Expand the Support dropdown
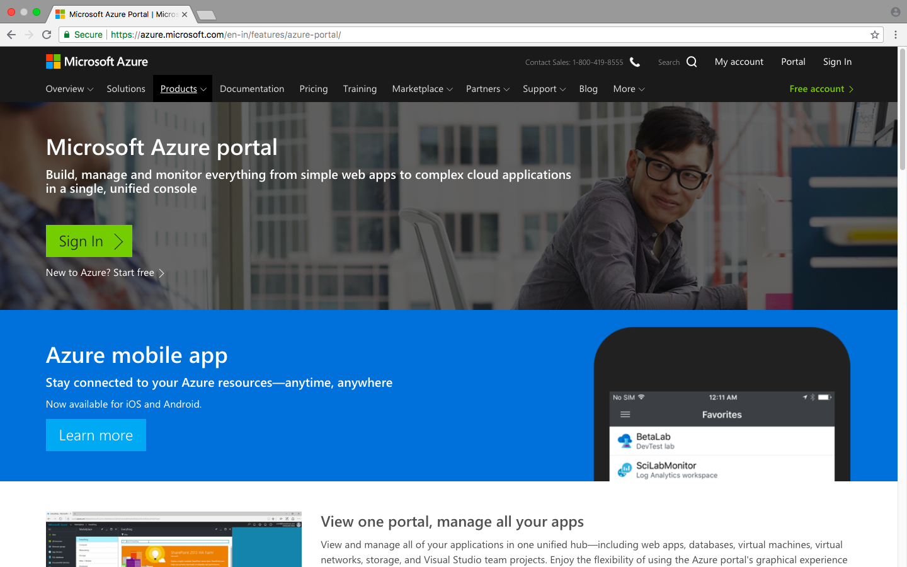The width and height of the screenshot is (907, 567). tap(544, 89)
